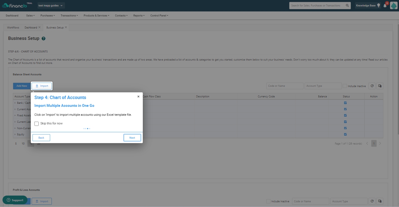Screen dimensions: 399x207
Task: Click the export icon in Profit & Loss Accounts
Action: pos(380,201)
